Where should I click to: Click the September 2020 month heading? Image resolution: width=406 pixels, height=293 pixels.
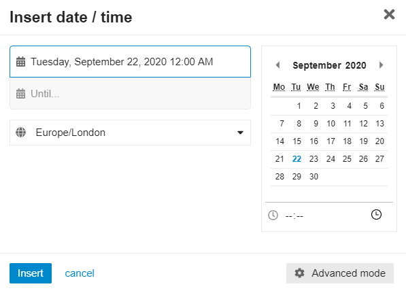(x=329, y=65)
